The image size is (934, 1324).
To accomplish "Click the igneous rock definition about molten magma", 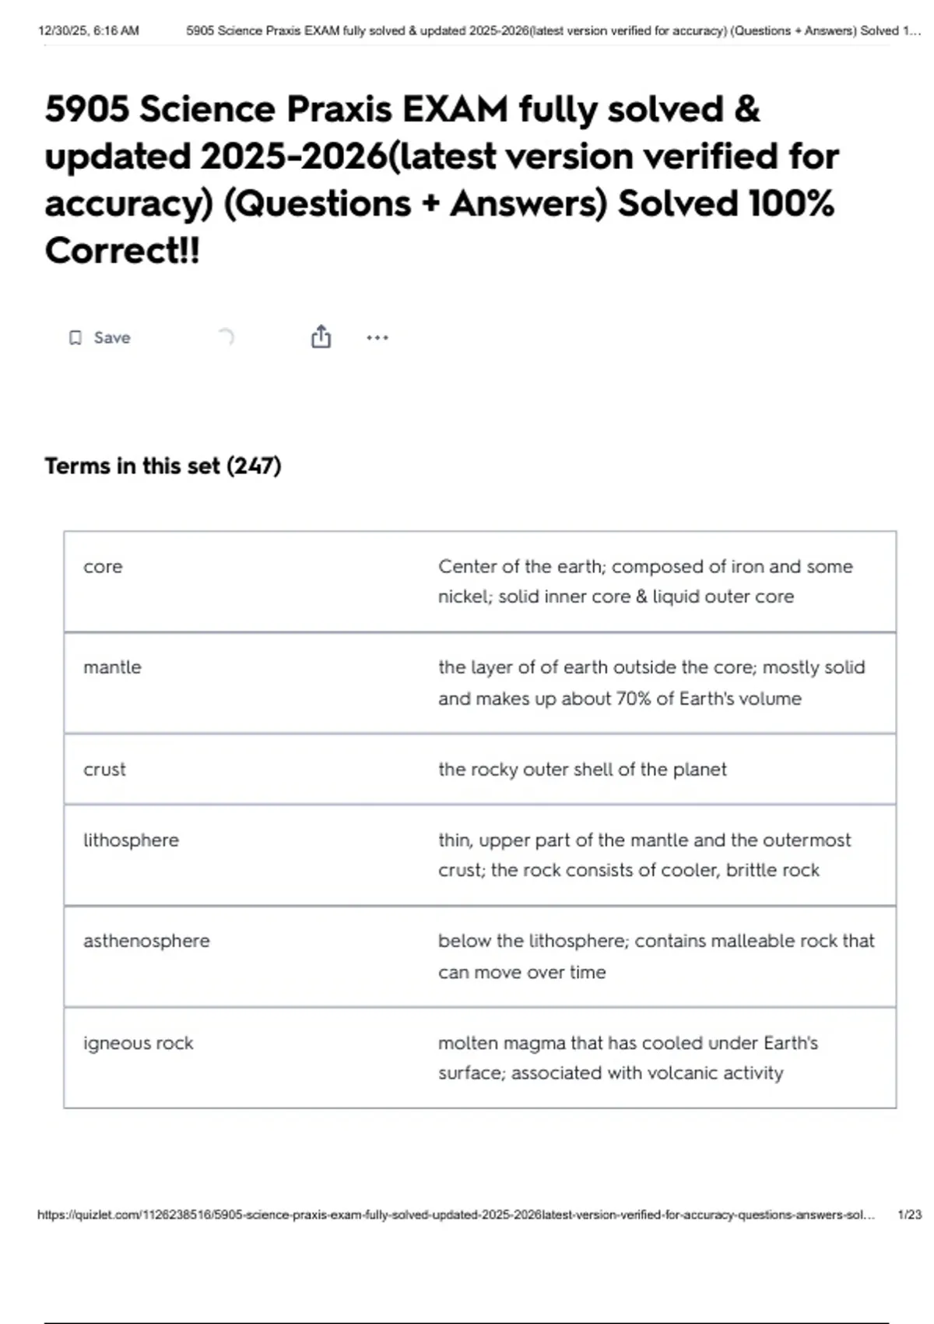I will (x=628, y=1058).
